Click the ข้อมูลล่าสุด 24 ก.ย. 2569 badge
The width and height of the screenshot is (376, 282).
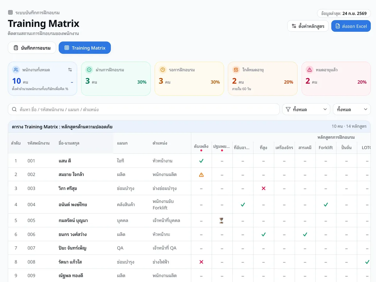(344, 13)
